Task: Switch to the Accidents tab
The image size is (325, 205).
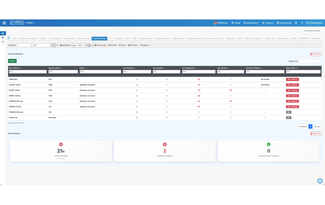Action: point(43,39)
